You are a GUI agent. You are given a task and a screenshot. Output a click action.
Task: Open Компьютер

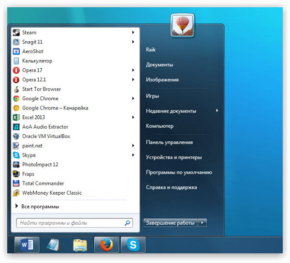tap(159, 126)
